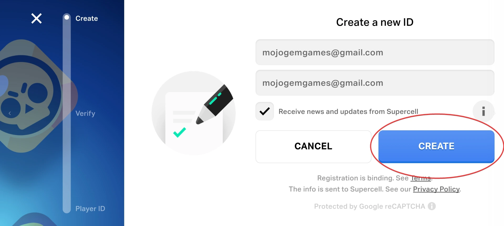
Task: Close the Supercell ID dialog with X
Action: click(x=37, y=19)
